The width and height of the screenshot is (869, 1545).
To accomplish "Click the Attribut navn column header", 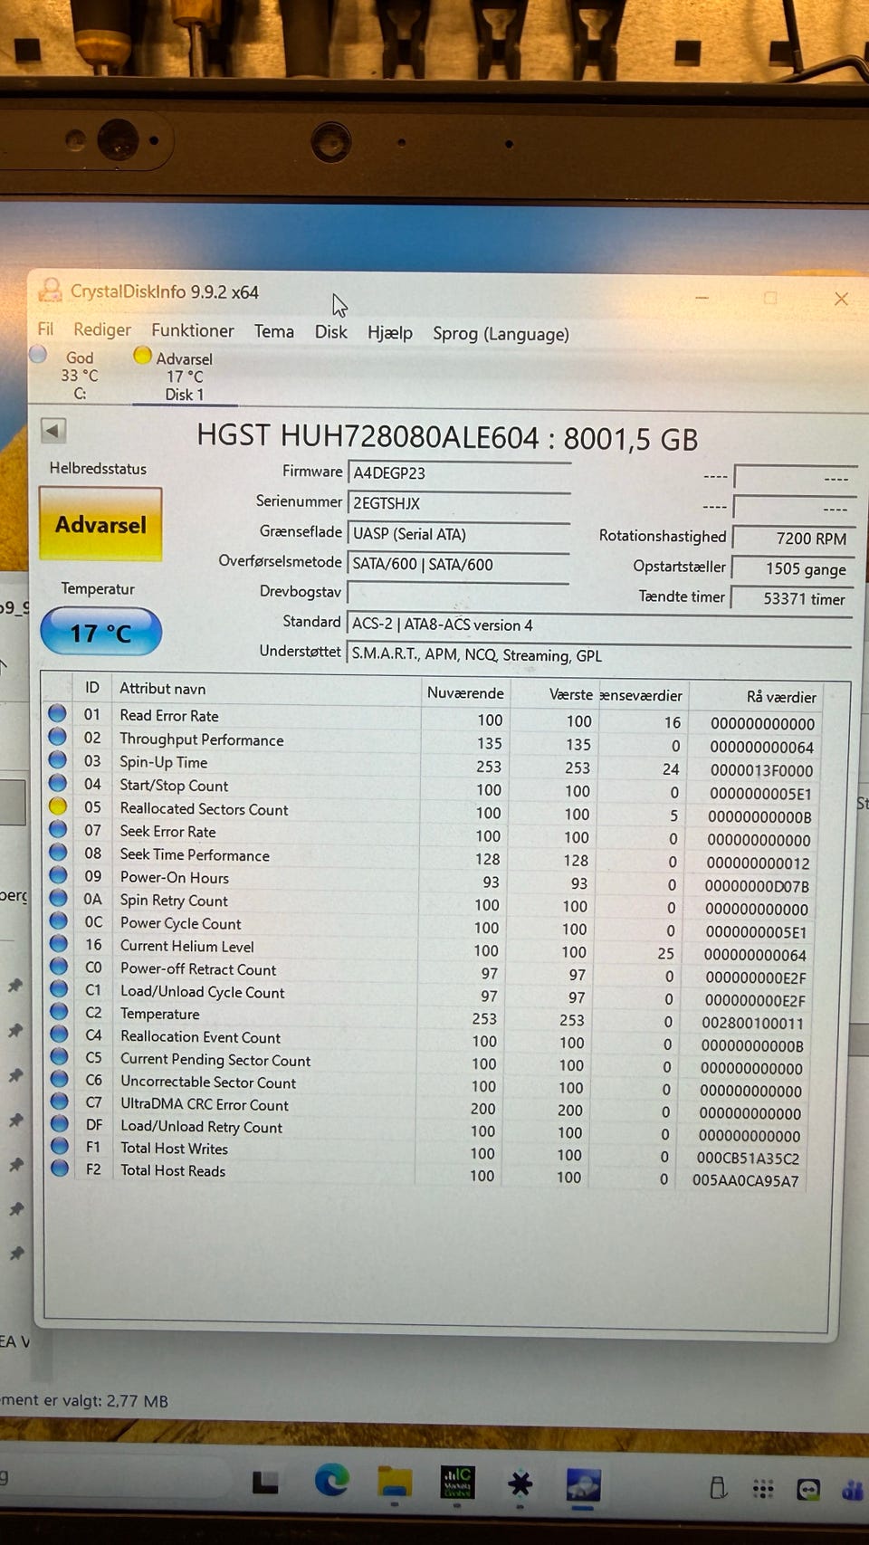I will (163, 688).
